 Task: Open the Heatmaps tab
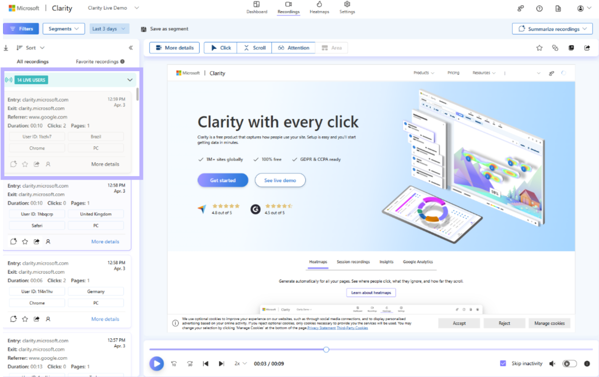point(319,7)
